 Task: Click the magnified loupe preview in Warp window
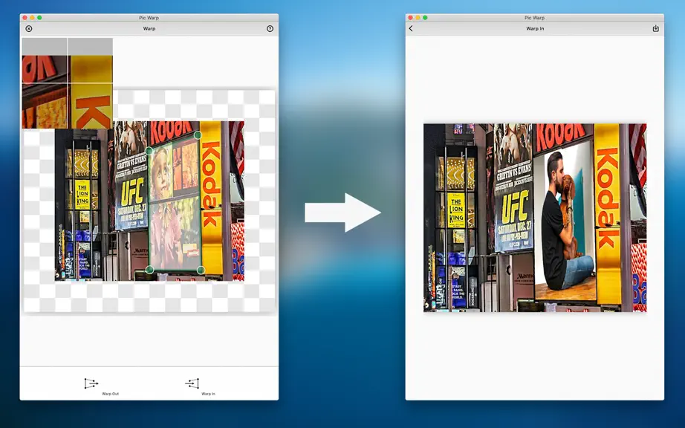click(x=68, y=83)
